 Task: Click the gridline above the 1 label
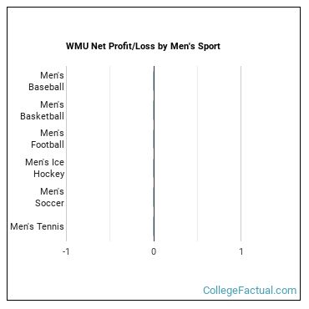(x=241, y=154)
